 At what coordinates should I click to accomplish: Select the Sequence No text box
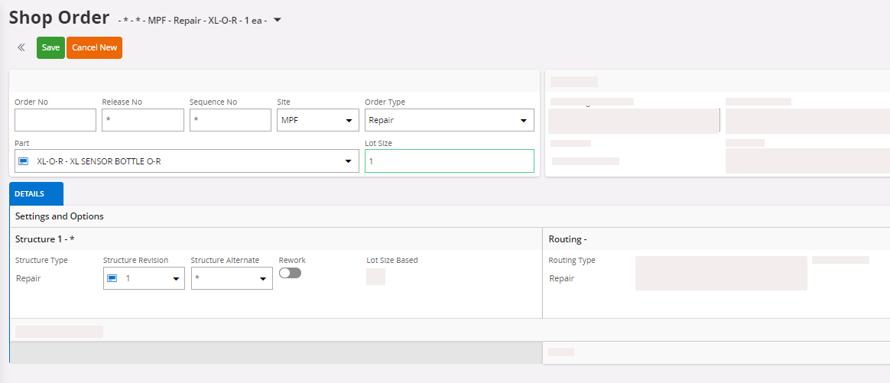click(x=230, y=120)
